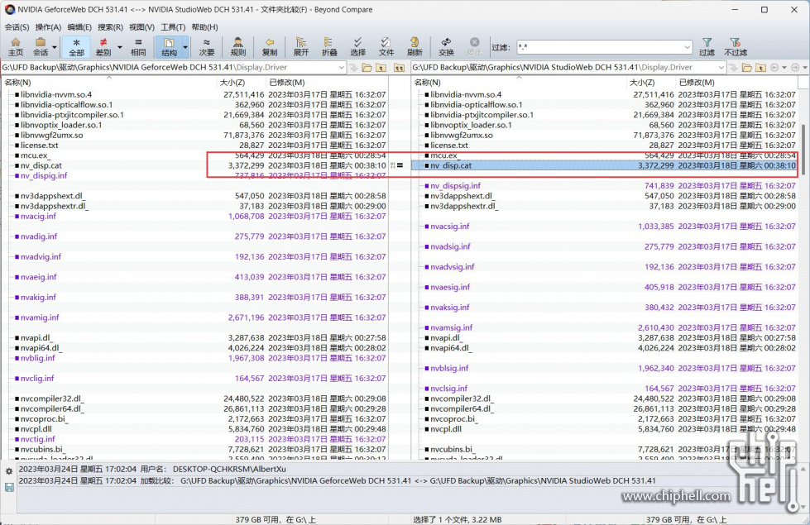Open the 过滤 file filters button
The width and height of the screenshot is (810, 525).
click(707, 47)
